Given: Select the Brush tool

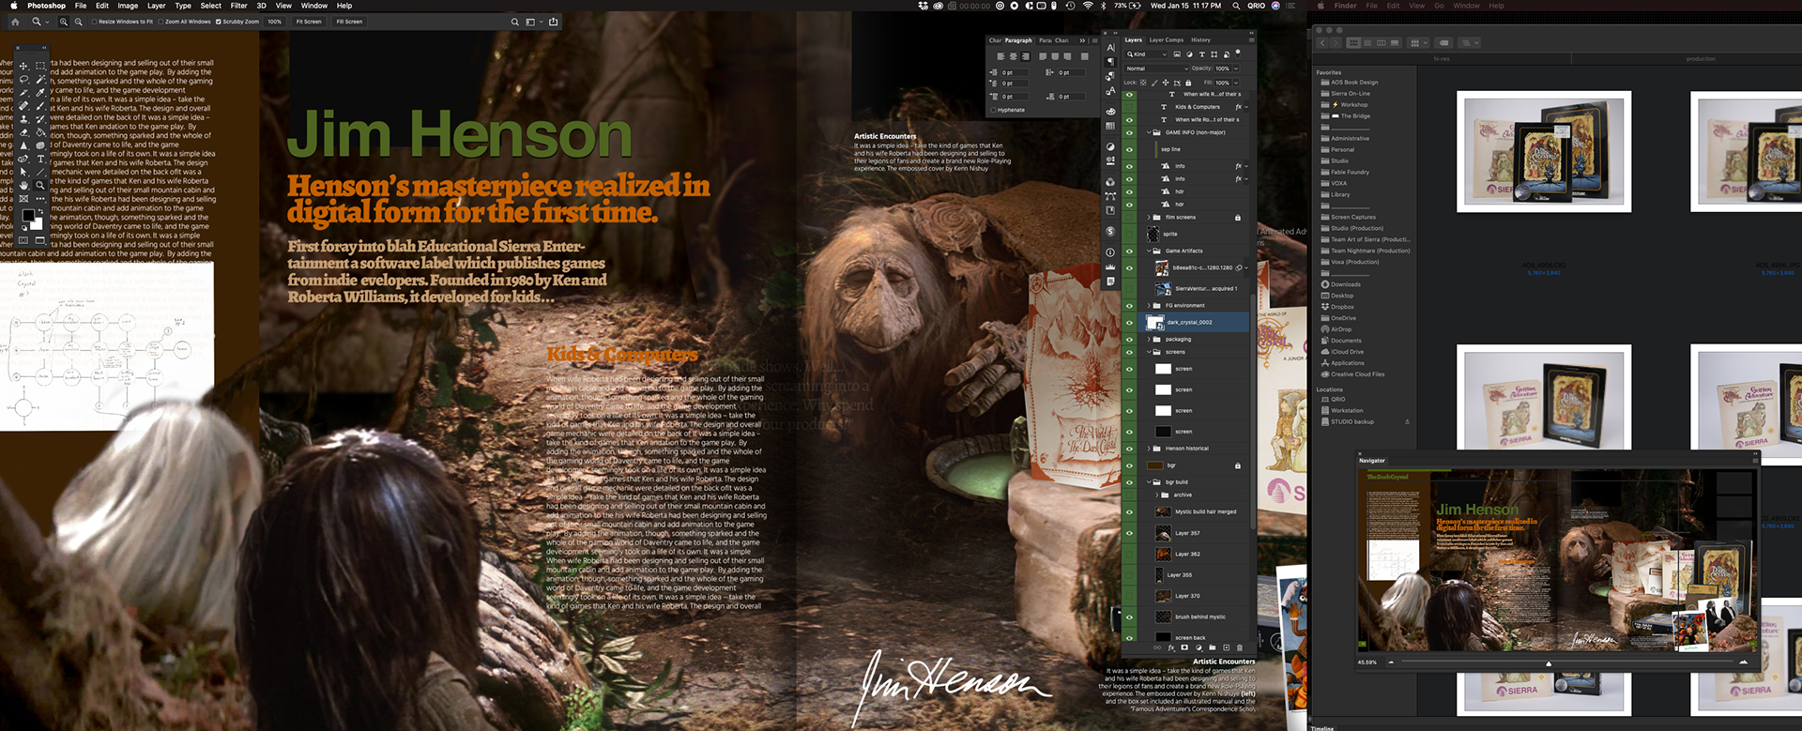Looking at the screenshot, I should (40, 105).
